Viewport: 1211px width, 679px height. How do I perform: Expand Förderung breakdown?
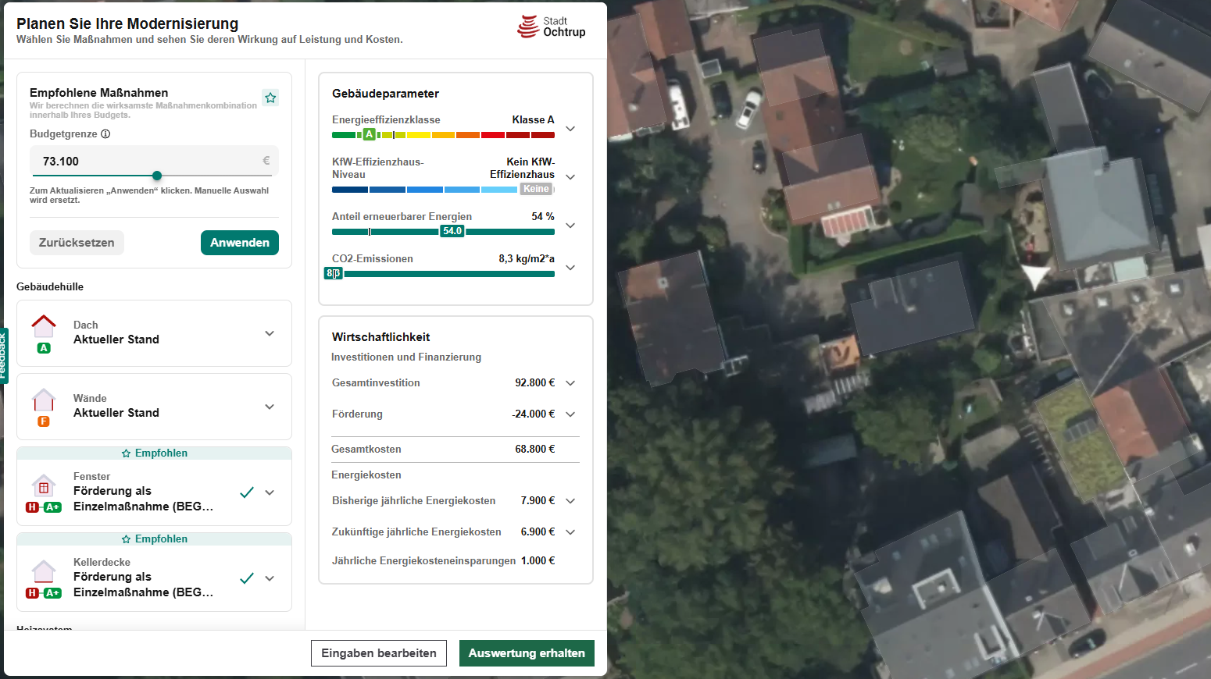point(570,414)
